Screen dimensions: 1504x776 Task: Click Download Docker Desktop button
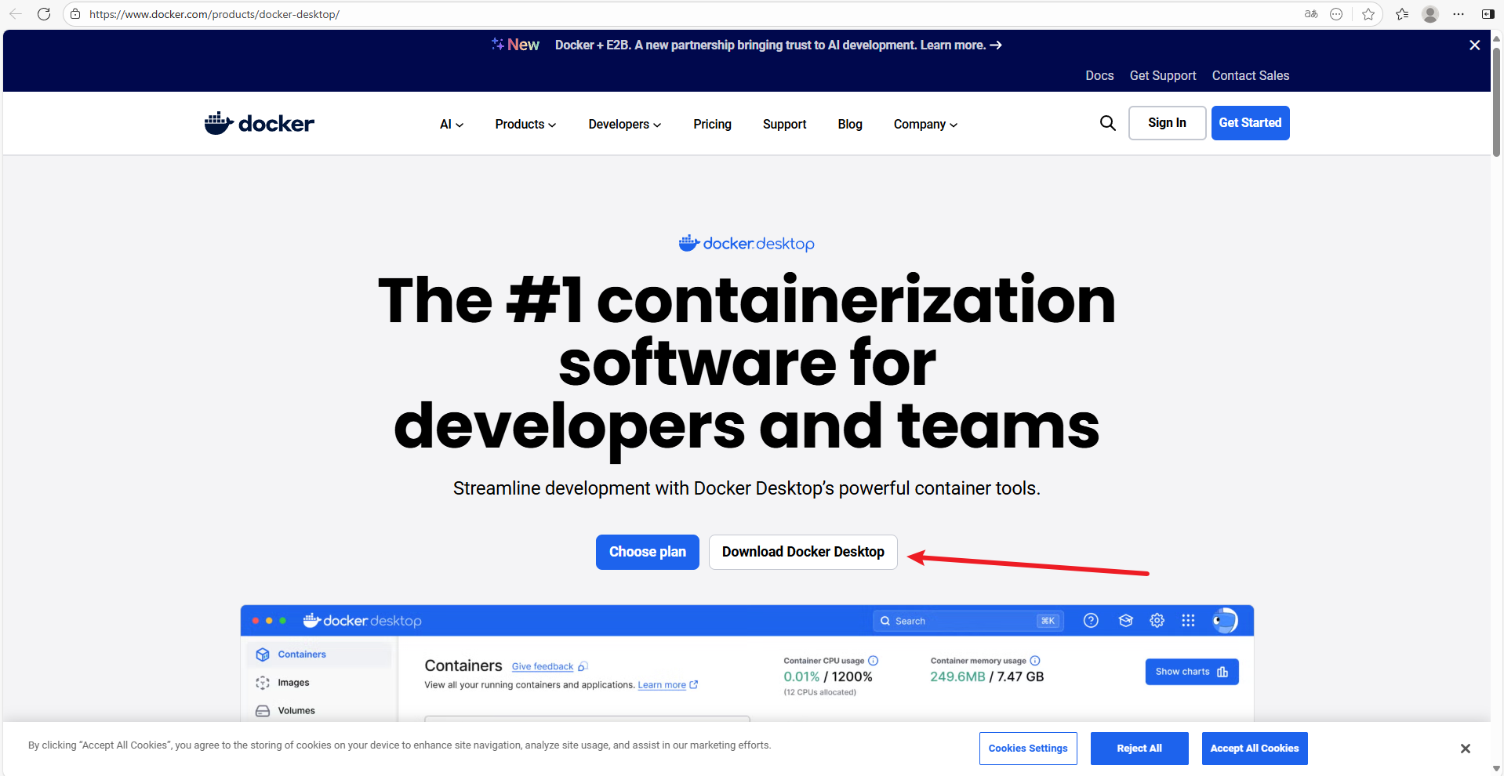click(803, 552)
